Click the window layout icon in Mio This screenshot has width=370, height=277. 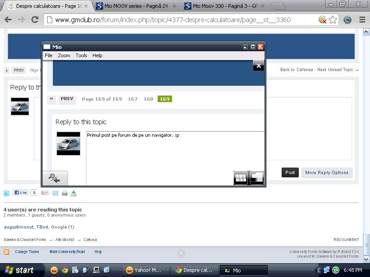(x=257, y=178)
